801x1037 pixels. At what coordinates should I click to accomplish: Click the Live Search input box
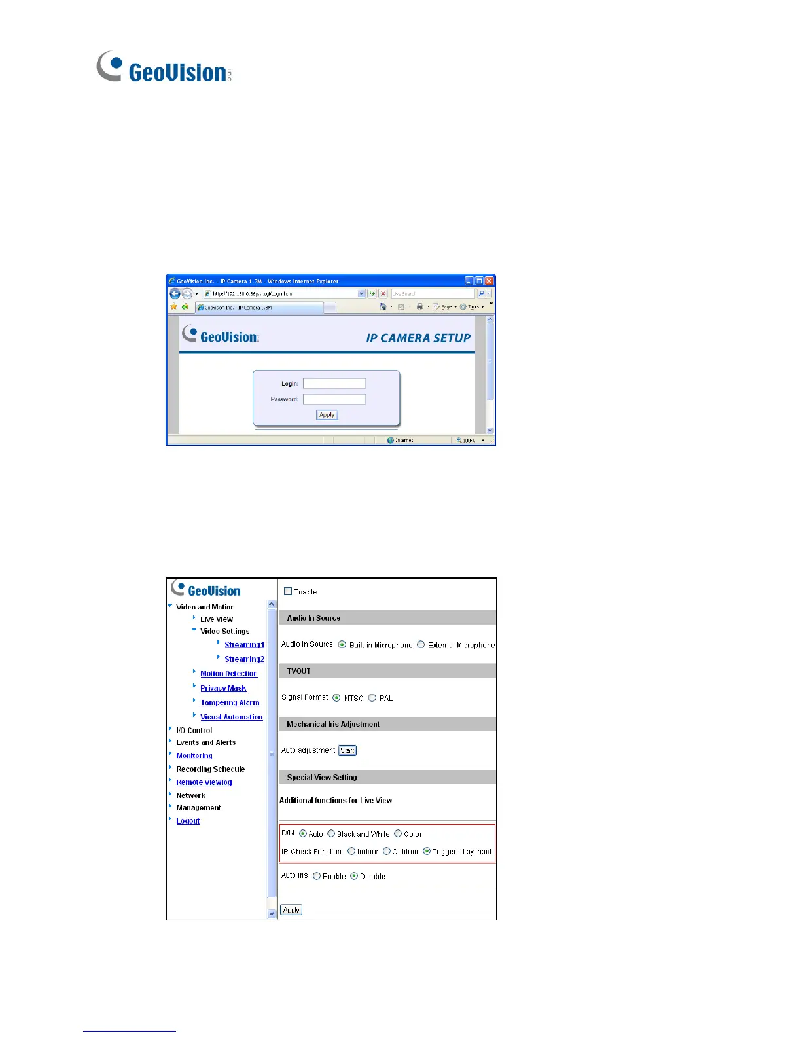click(x=433, y=294)
